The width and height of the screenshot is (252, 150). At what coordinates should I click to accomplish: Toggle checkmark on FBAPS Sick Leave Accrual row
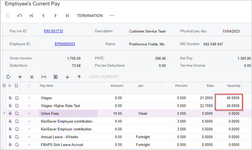pyautogui.click(x=29, y=145)
